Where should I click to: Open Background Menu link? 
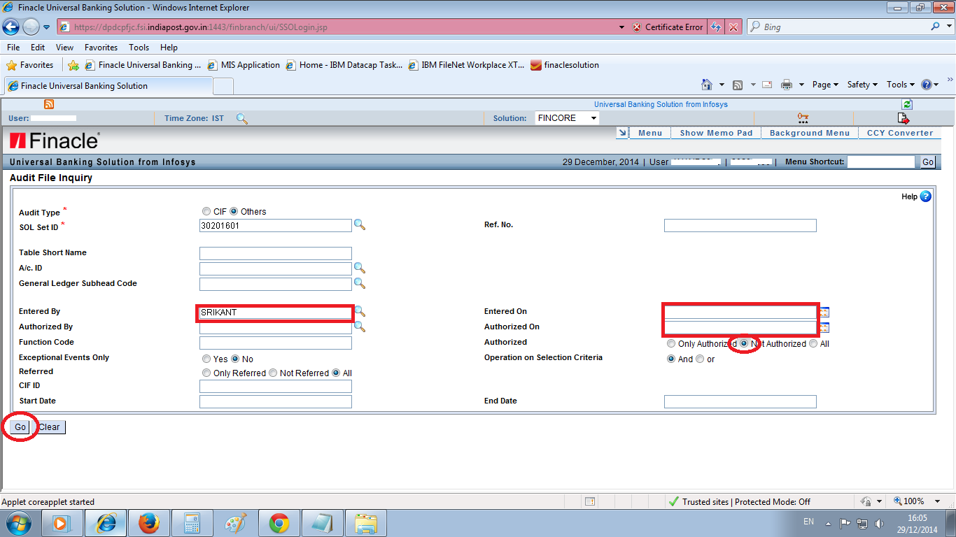pyautogui.click(x=810, y=133)
